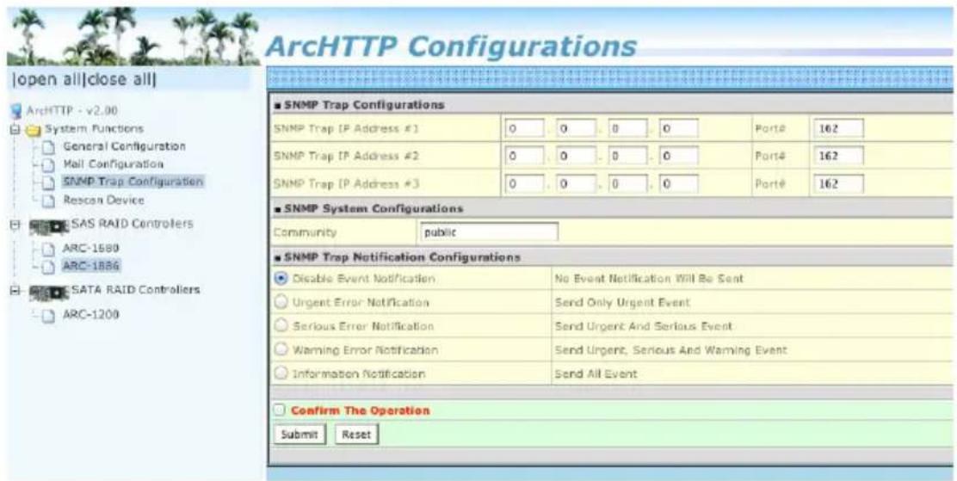
Task: Click the 'Send Only Urgent Event' text
Action: 622,303
